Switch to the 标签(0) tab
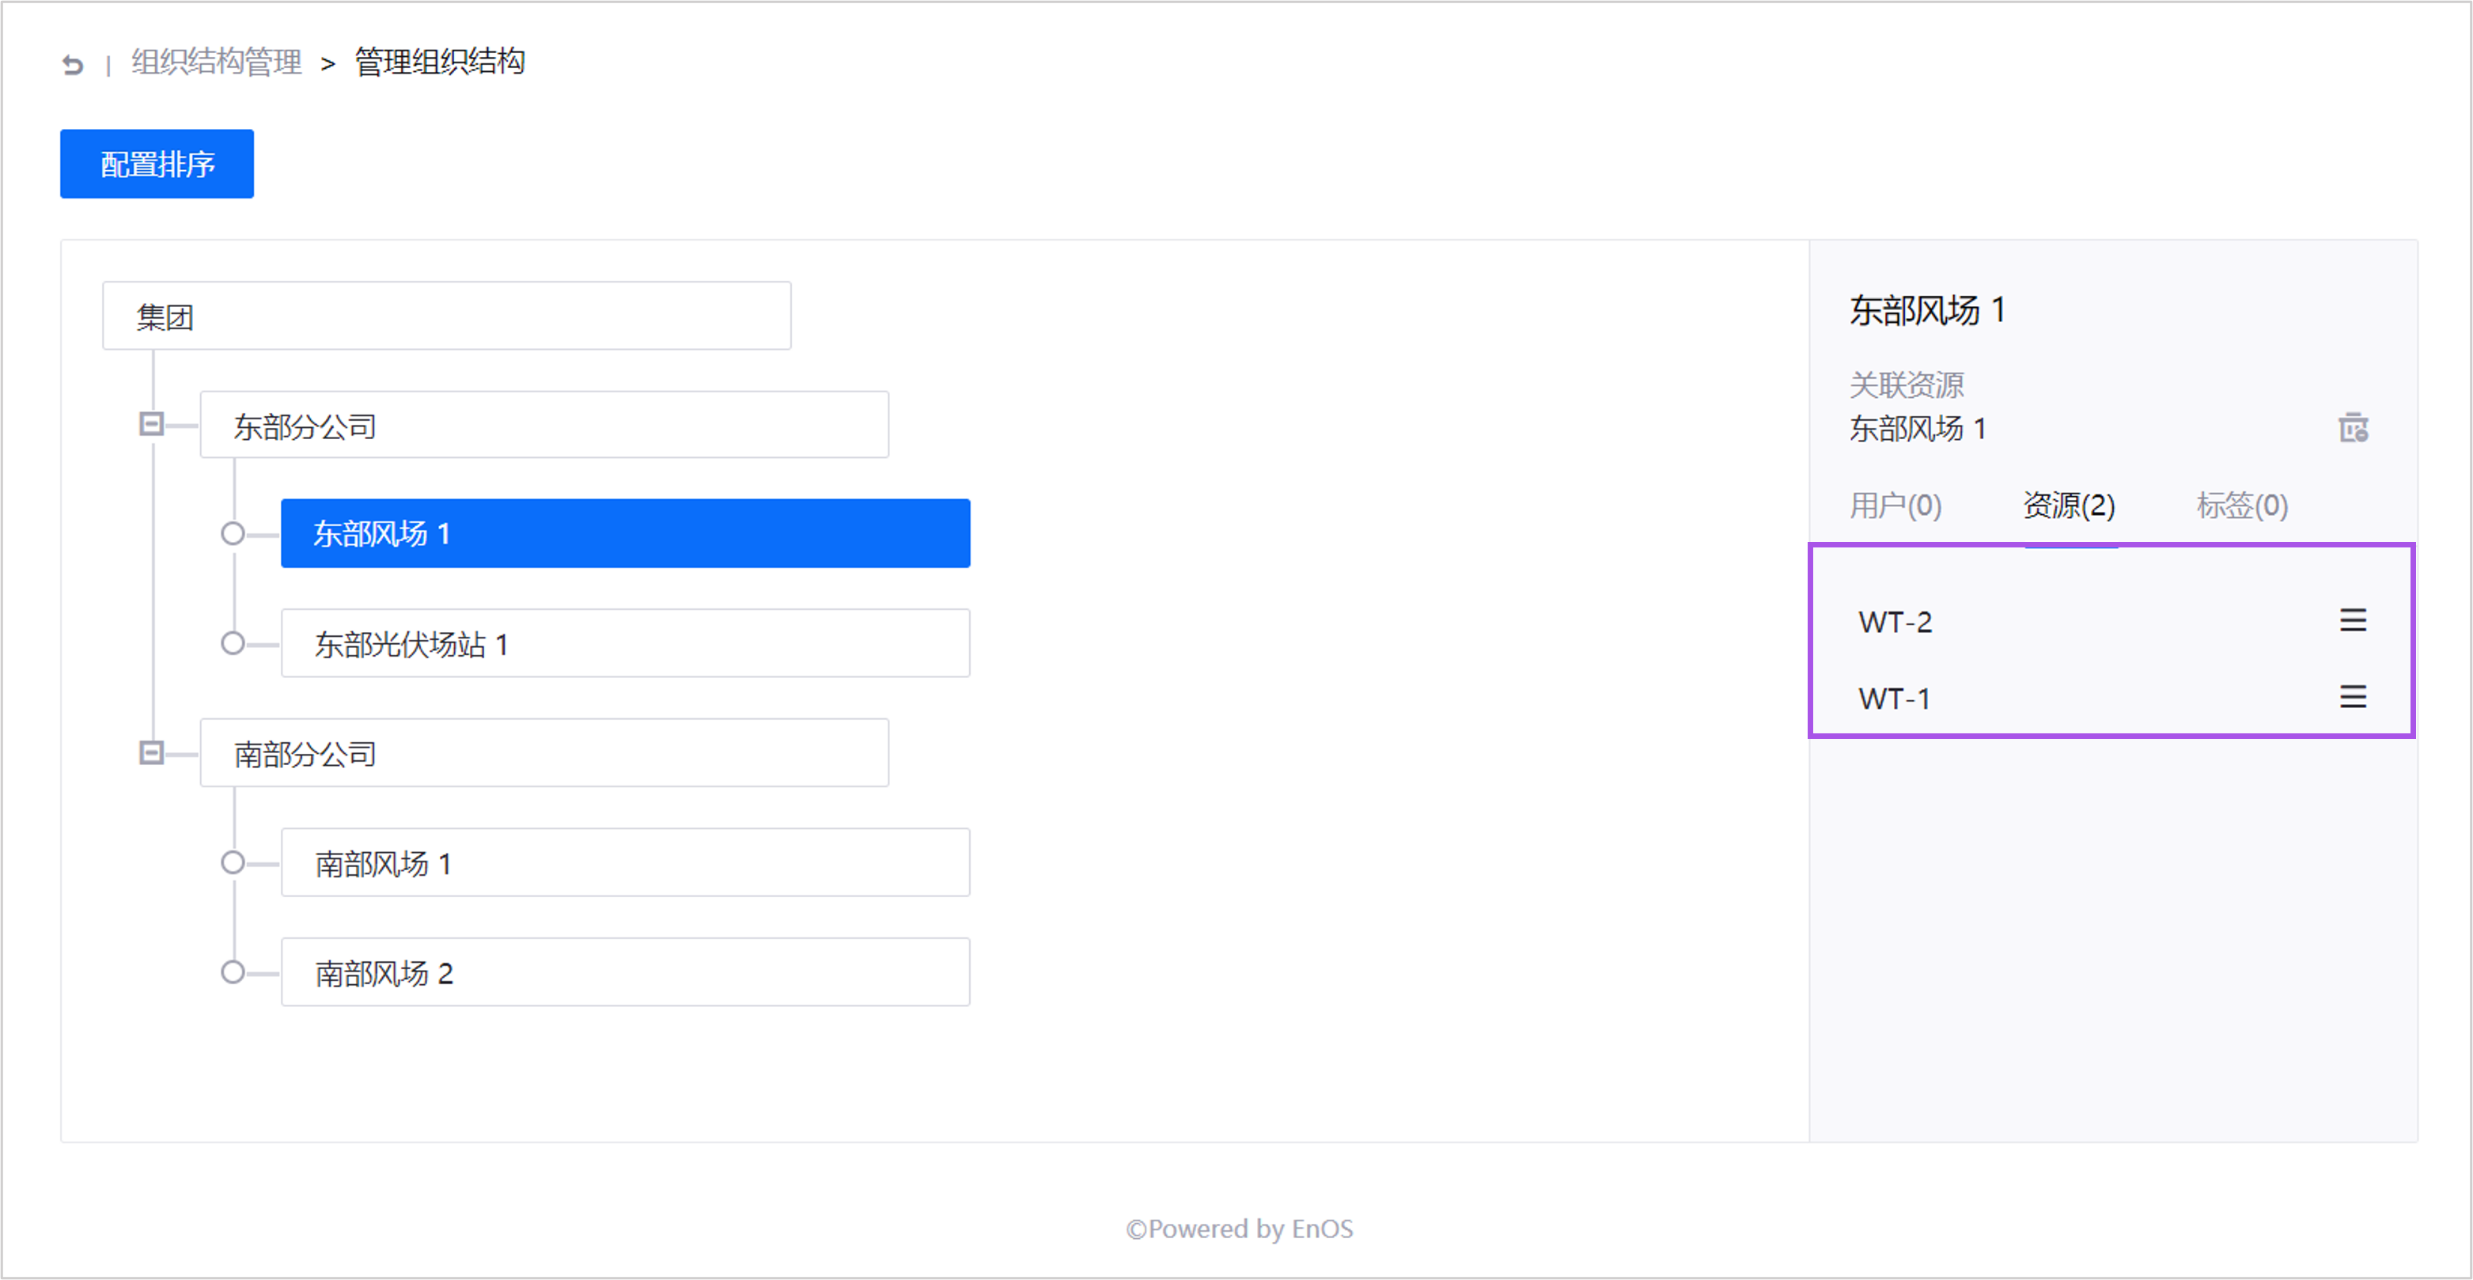Image resolution: width=2473 pixels, height=1280 pixels. pos(2242,505)
